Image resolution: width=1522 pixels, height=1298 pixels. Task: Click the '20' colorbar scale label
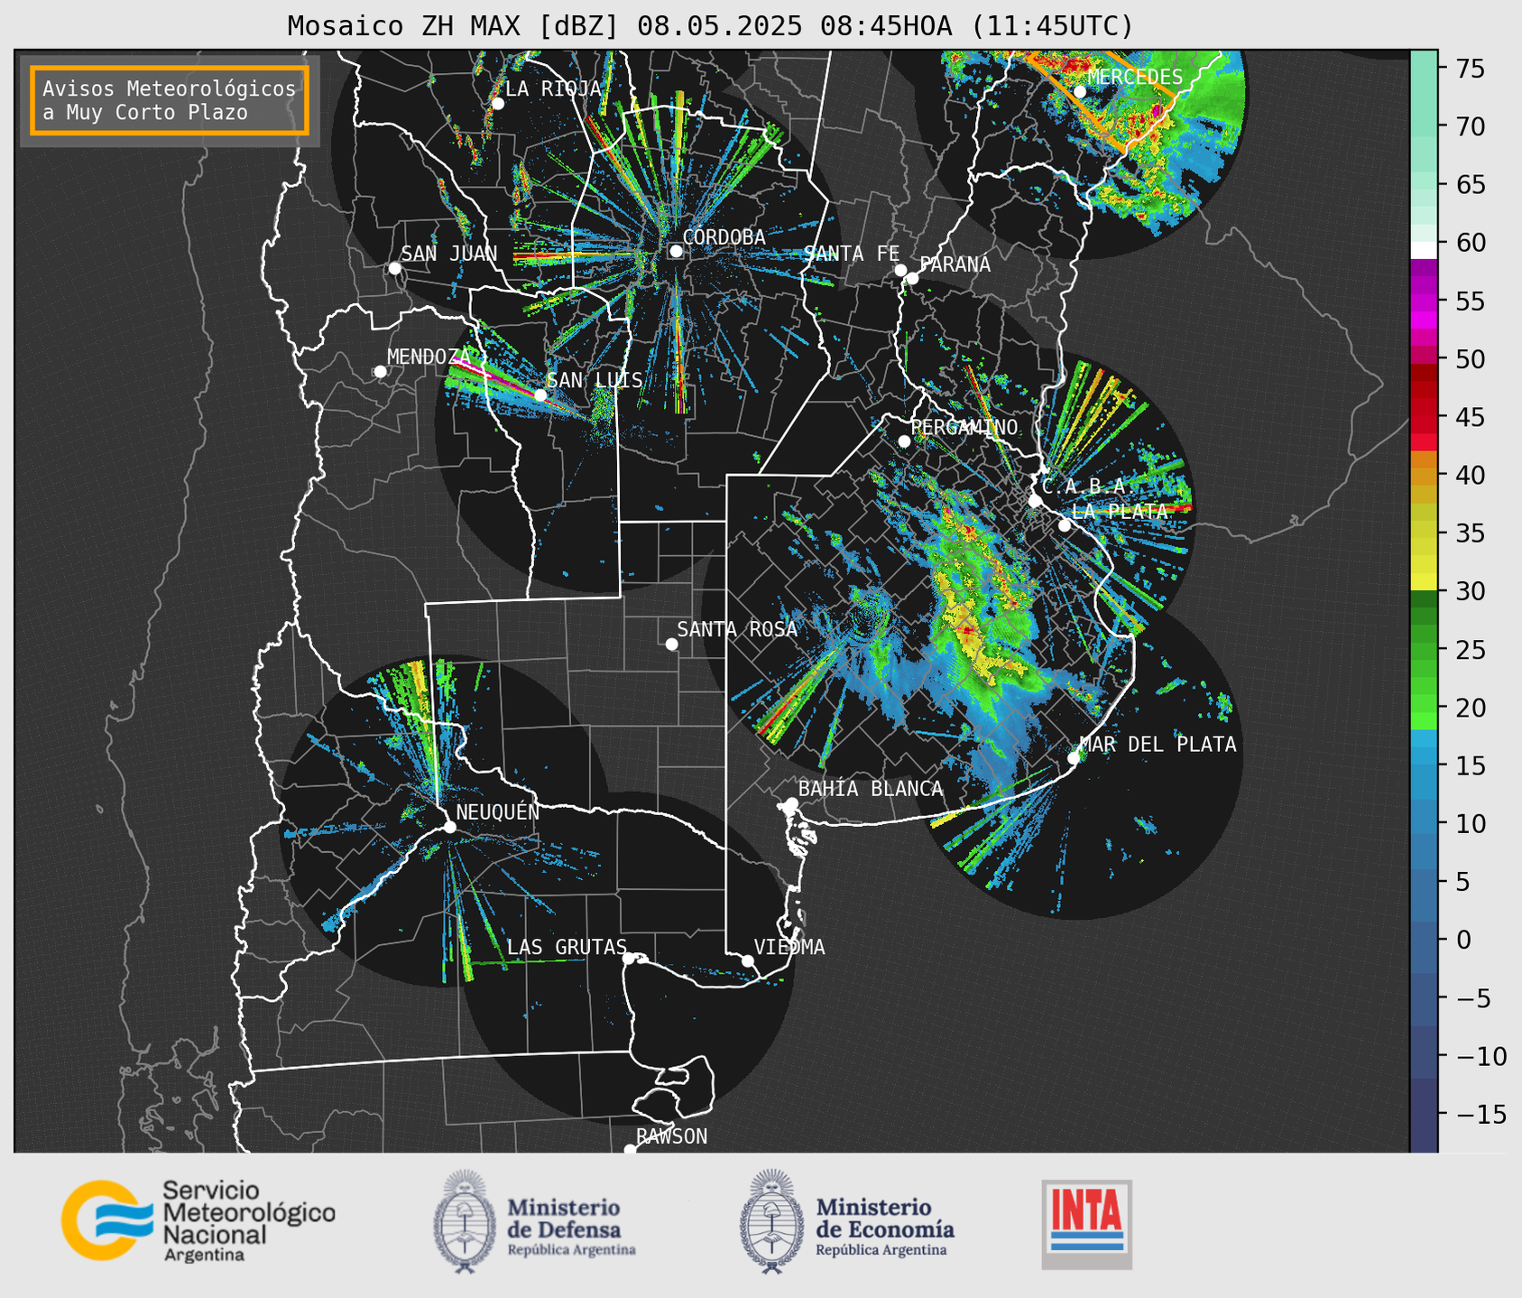1469,708
